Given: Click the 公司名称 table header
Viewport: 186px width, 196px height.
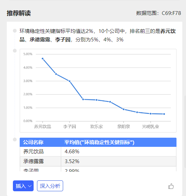Looking at the screenshot, I should pos(33,142).
